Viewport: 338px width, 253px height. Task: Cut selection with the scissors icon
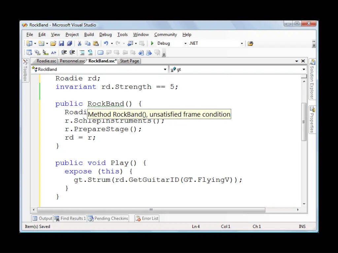click(79, 43)
